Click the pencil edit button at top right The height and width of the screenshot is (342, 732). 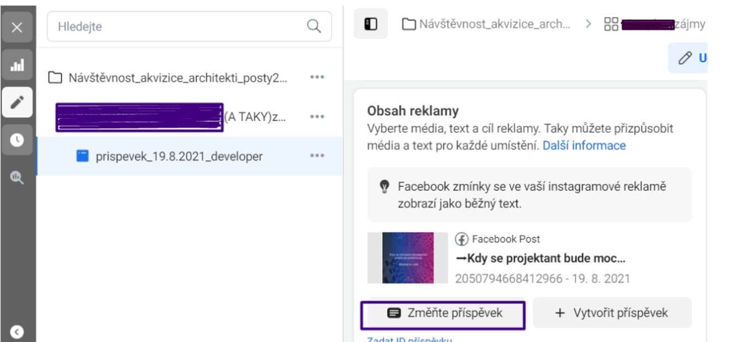688,58
